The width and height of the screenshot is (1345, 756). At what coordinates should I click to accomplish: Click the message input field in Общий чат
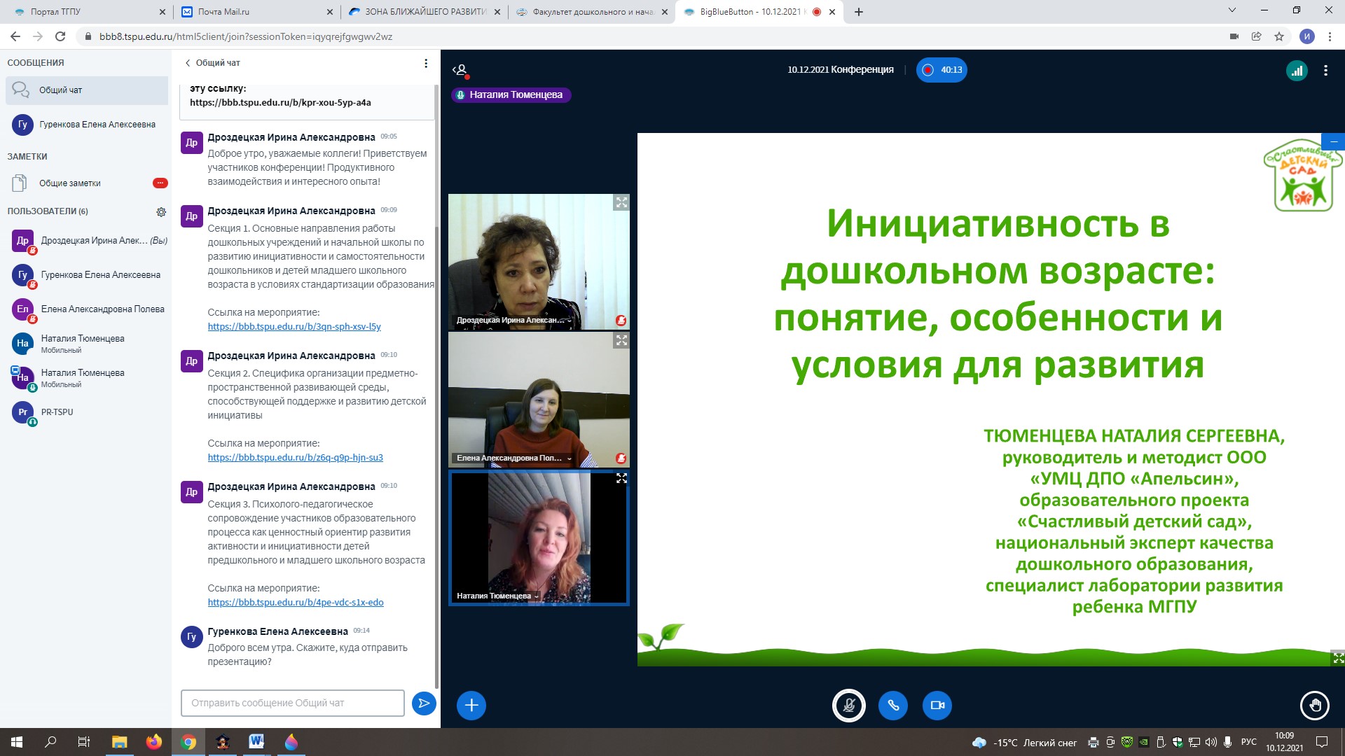(x=293, y=703)
